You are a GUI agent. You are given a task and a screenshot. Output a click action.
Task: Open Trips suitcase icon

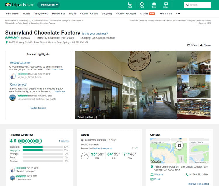(154, 5)
